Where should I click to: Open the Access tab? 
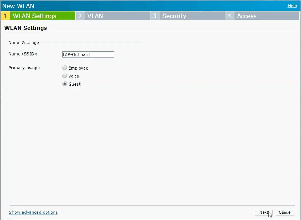click(247, 16)
